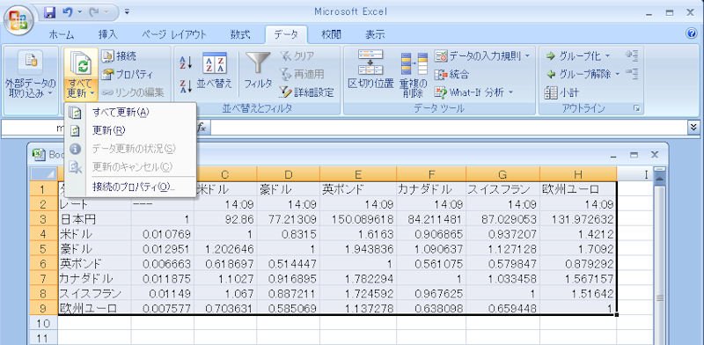Click グループ解除 ungroup button
This screenshot has height=345, width=704.
click(579, 74)
